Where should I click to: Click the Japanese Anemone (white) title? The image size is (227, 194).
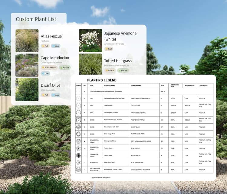pyautogui.click(x=120, y=36)
